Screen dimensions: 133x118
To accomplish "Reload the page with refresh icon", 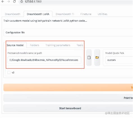I will 14,1.
